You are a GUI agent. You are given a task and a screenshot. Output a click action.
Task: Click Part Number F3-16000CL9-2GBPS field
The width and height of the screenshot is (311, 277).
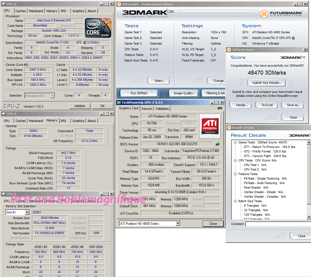coord(50,233)
